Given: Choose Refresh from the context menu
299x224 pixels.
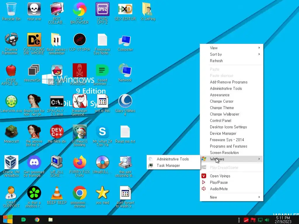Looking at the screenshot, I should pyautogui.click(x=232, y=61).
